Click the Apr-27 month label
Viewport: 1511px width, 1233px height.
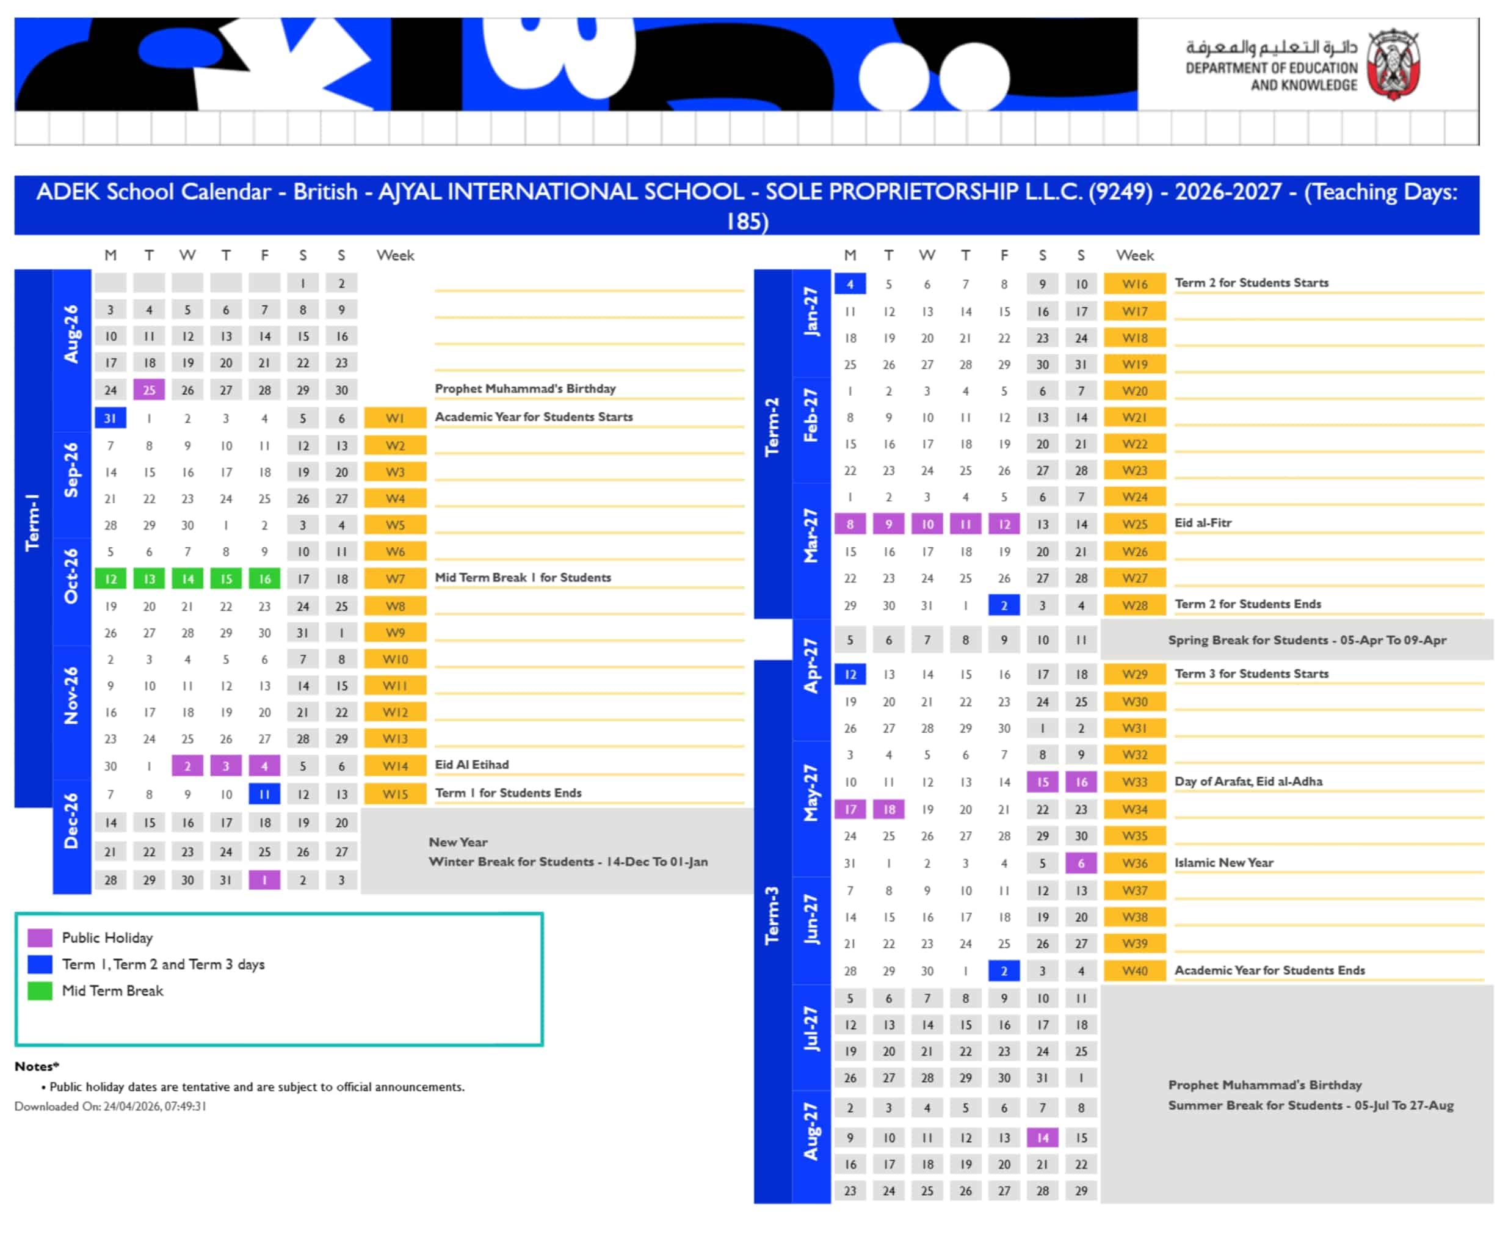click(811, 666)
